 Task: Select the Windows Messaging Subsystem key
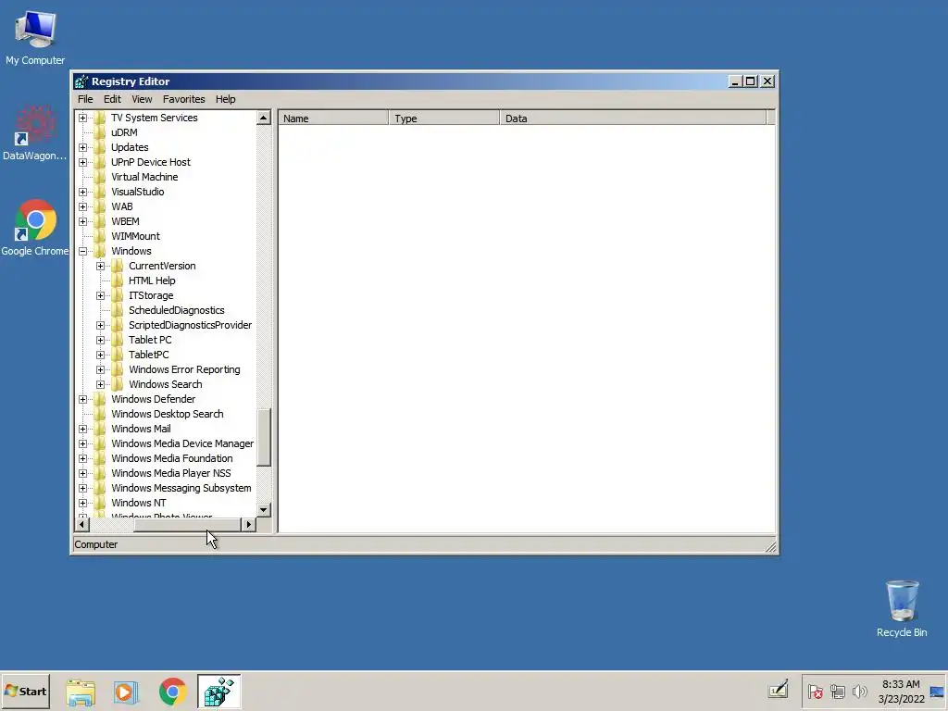pyautogui.click(x=181, y=488)
